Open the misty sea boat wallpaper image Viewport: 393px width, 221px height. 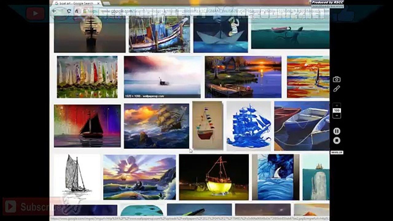(x=162, y=77)
